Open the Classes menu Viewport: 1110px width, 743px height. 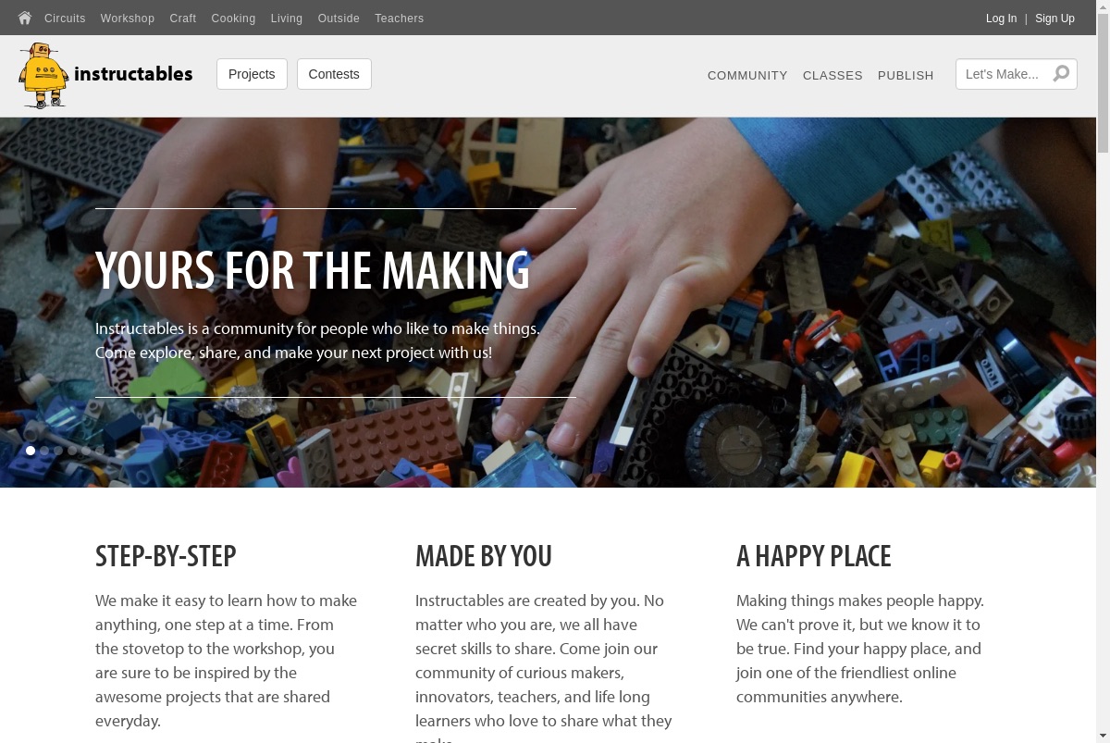(832, 75)
